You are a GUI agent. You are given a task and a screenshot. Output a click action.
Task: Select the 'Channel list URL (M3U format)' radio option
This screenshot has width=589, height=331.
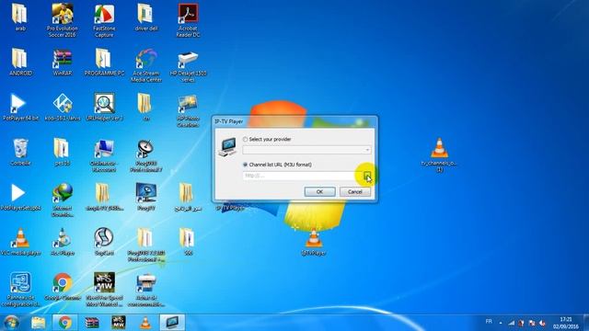click(x=246, y=165)
